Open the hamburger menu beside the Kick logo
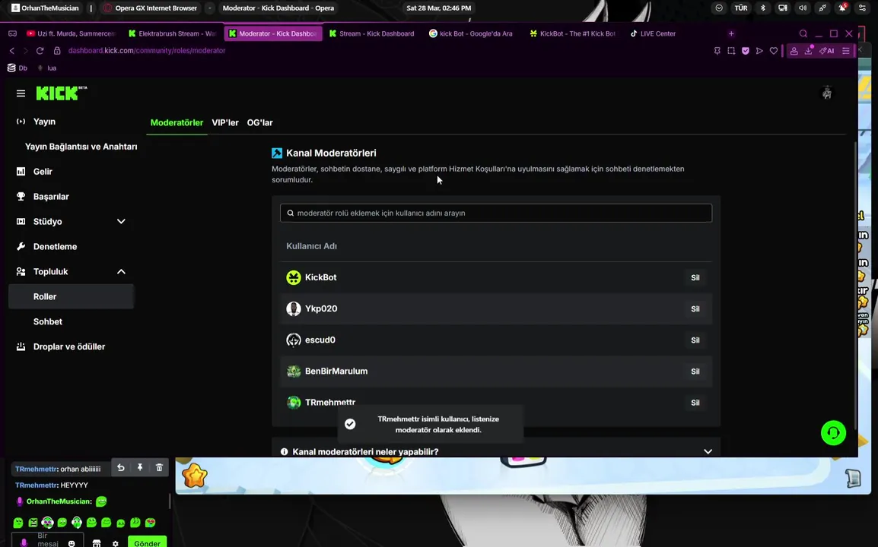This screenshot has height=547, width=878. click(21, 93)
